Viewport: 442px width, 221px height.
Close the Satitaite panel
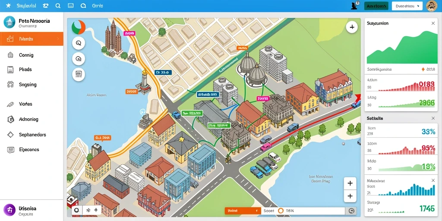click(x=433, y=118)
